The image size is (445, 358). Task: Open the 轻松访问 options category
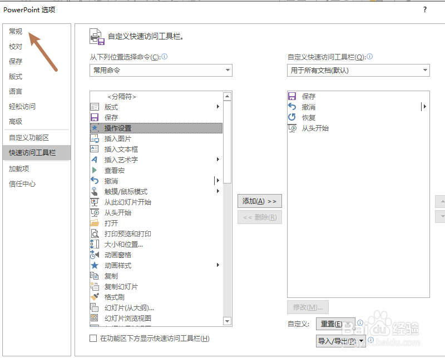click(x=22, y=106)
